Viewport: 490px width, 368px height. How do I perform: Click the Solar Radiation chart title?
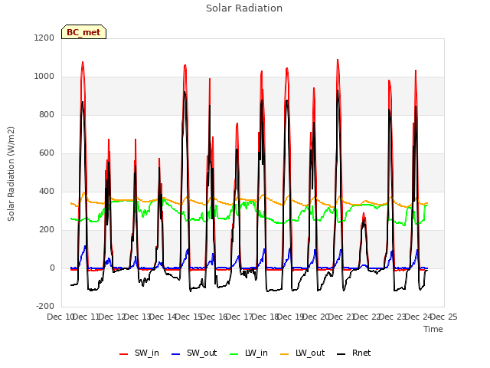[244, 8]
